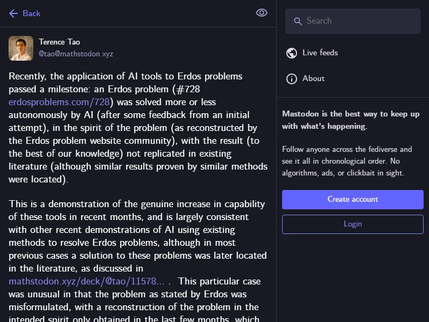The width and height of the screenshot is (429, 322).
Task: Go Back using the Back label
Action: click(x=31, y=13)
